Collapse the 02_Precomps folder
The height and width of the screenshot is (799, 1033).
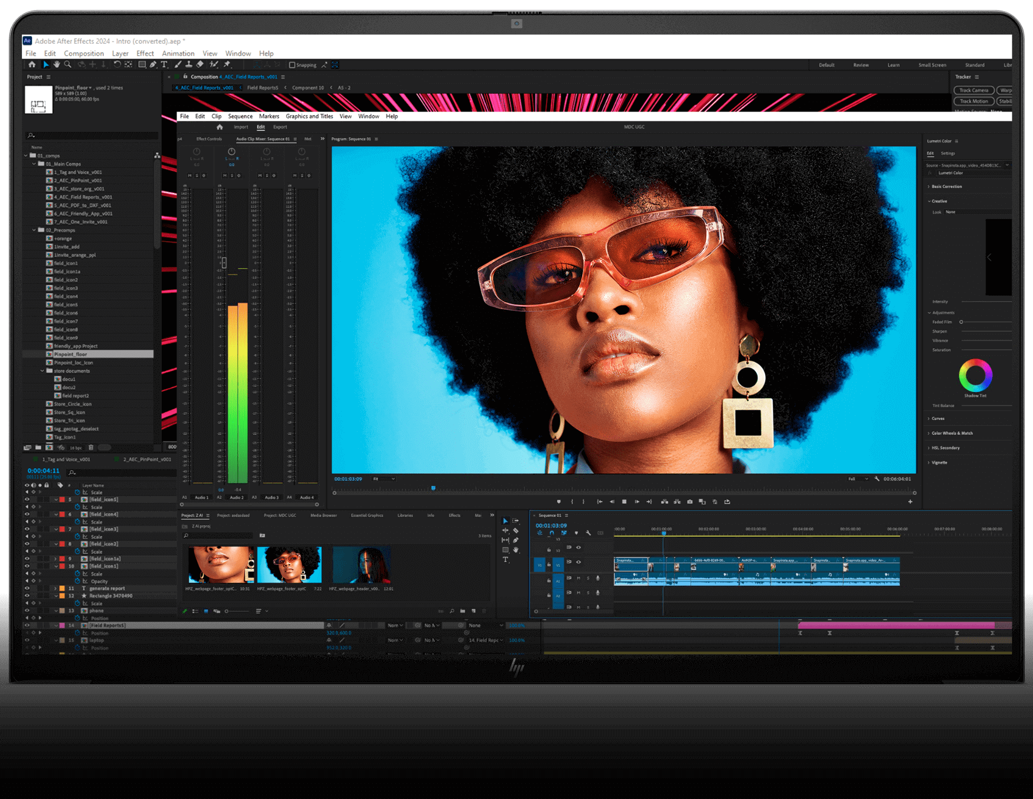(34, 230)
